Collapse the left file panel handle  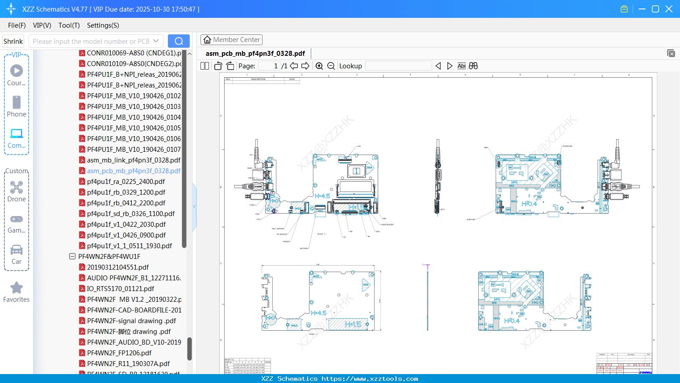click(194, 207)
